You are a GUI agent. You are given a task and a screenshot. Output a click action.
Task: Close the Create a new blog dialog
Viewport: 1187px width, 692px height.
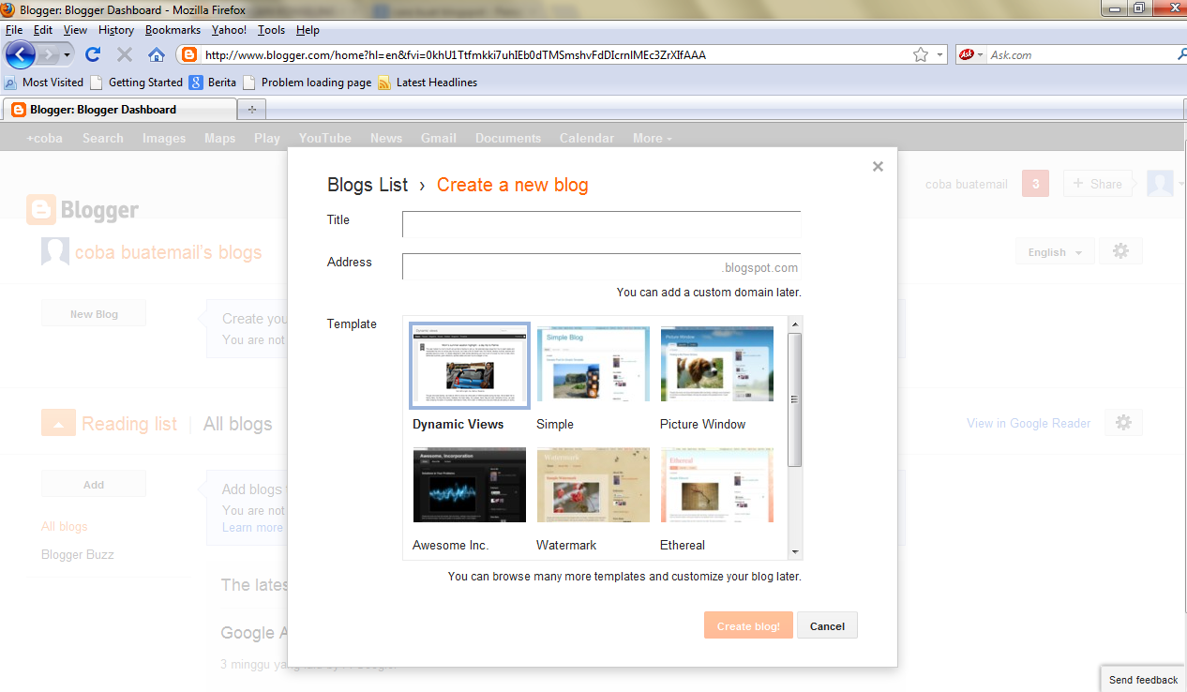[878, 166]
